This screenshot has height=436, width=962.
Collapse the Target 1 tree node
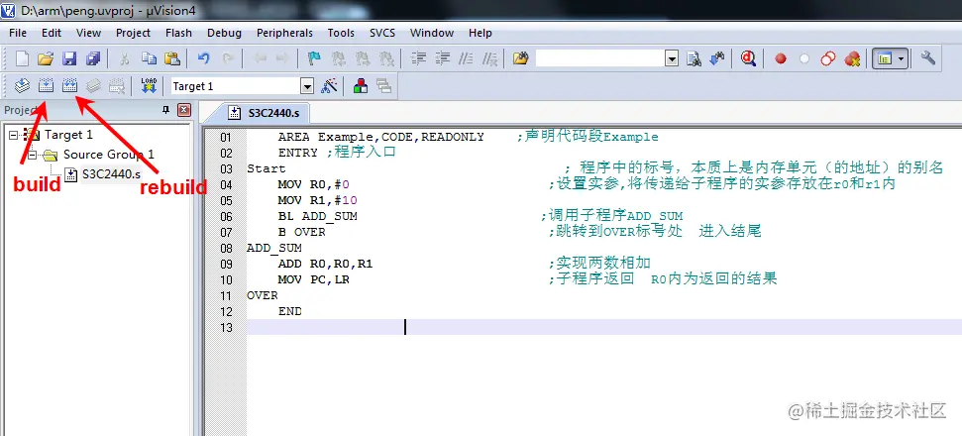13,135
